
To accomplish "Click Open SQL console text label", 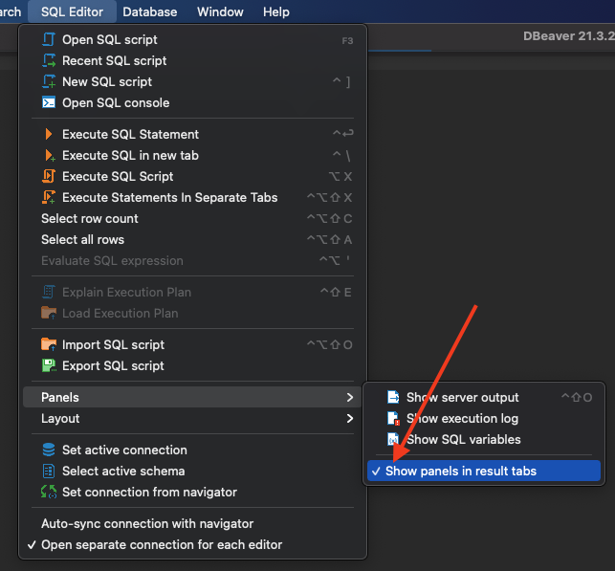I will coord(116,102).
